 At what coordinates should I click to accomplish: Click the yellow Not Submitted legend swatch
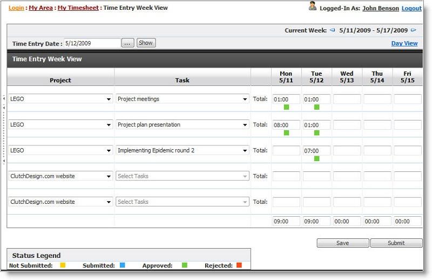(63, 265)
